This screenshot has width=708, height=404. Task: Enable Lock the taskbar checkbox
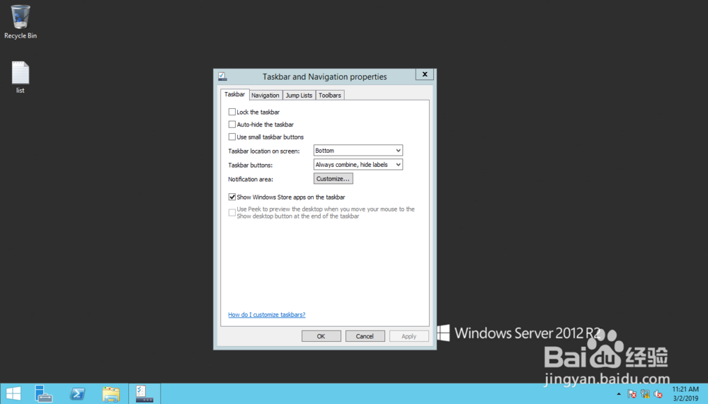coord(232,112)
